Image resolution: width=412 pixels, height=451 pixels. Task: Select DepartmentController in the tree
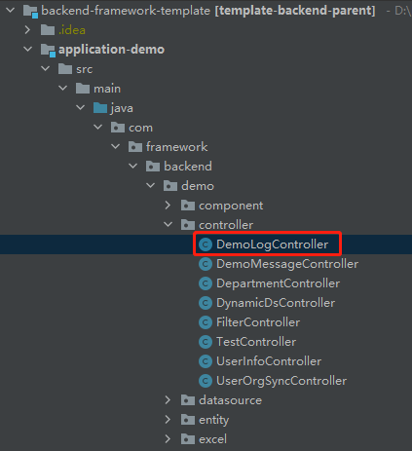coord(278,283)
